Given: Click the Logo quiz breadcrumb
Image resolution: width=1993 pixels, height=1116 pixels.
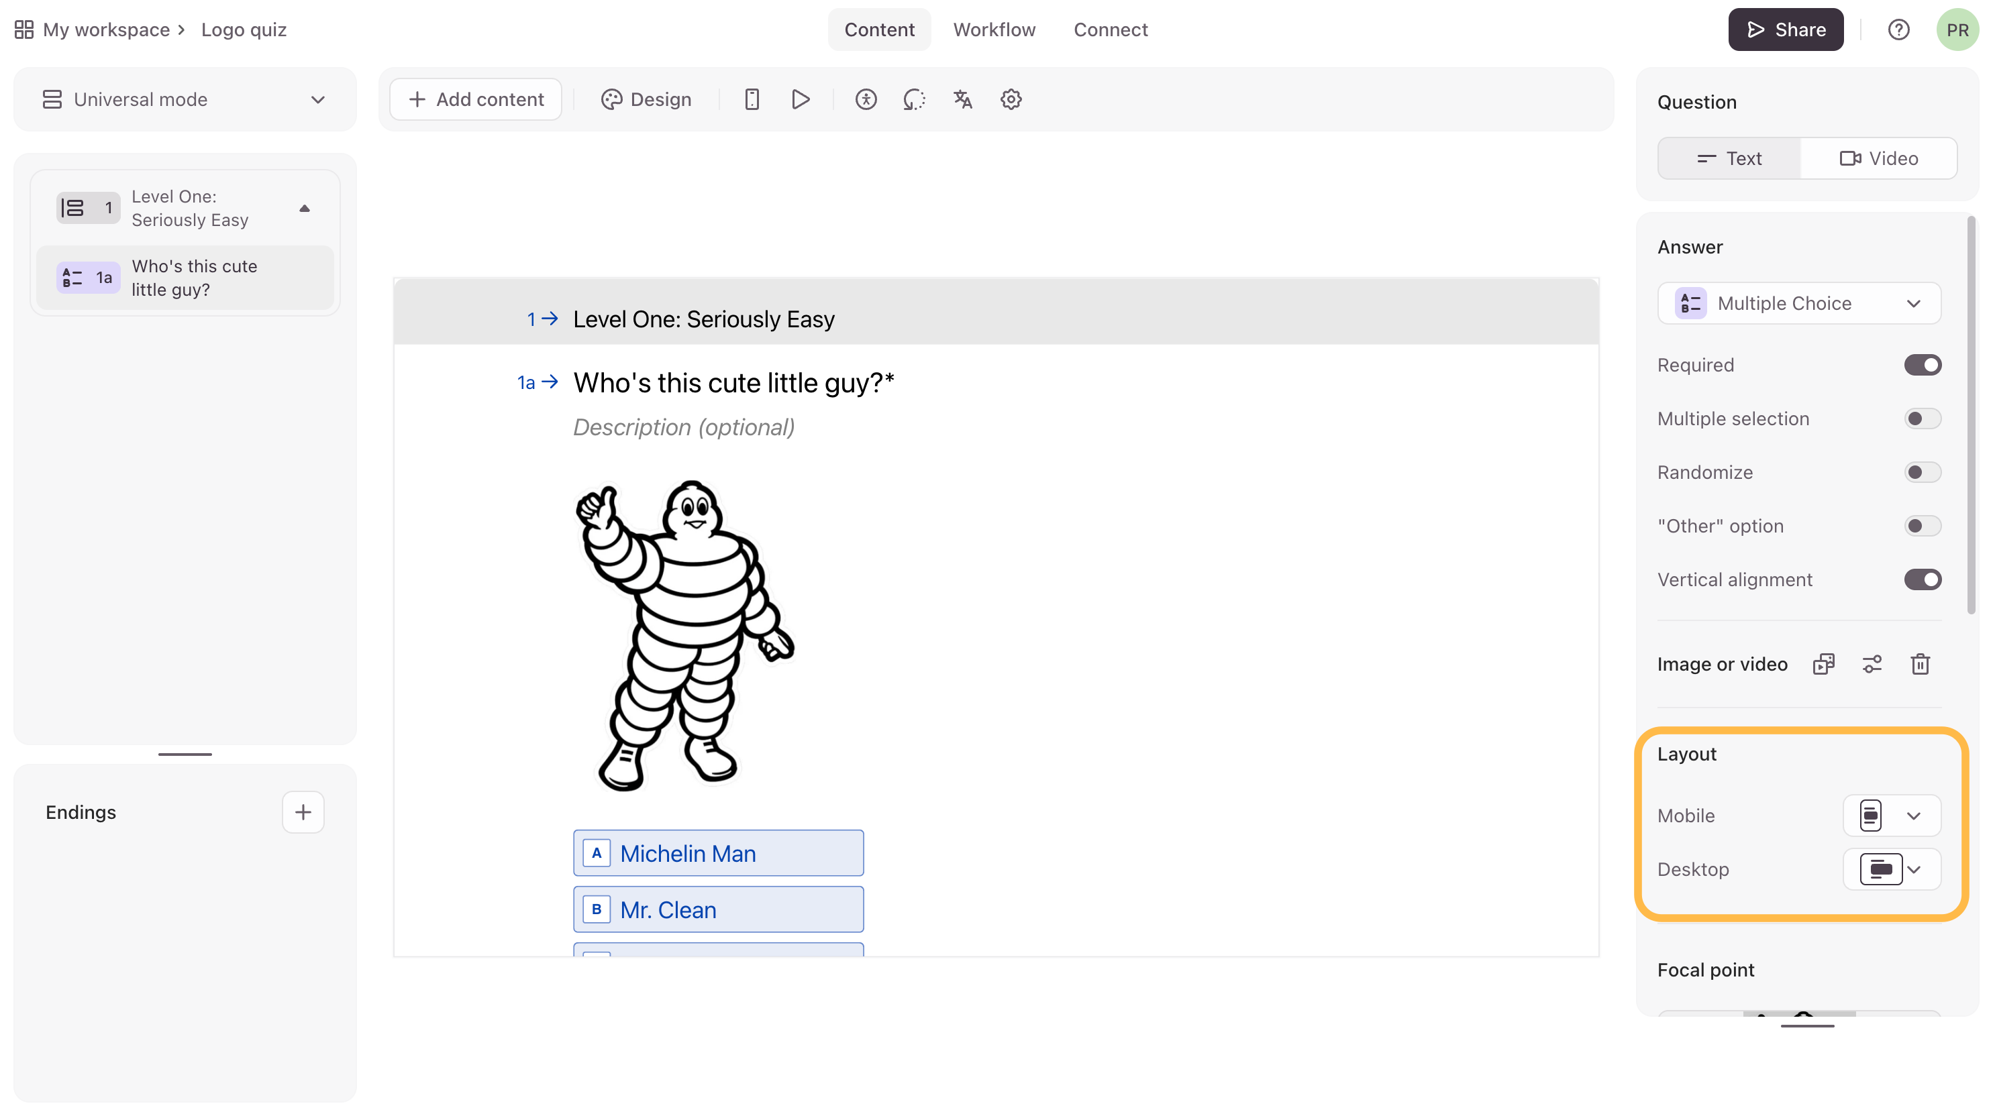Looking at the screenshot, I should coord(244,30).
